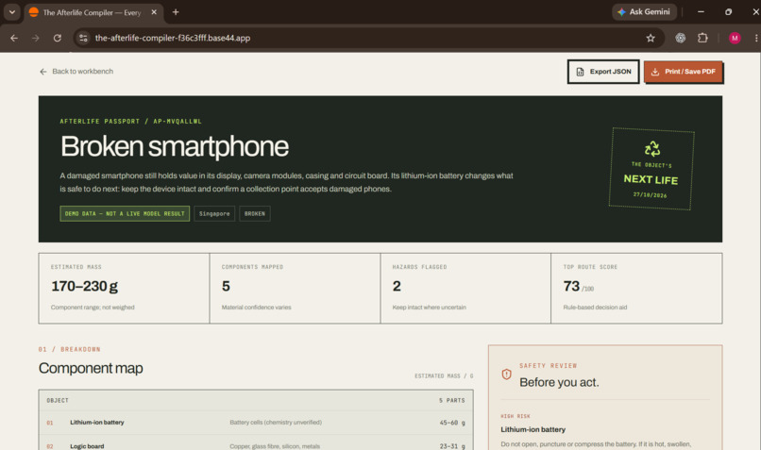Screen dimensions: 761x450
Task: Open the profile avatar M
Action: [735, 38]
